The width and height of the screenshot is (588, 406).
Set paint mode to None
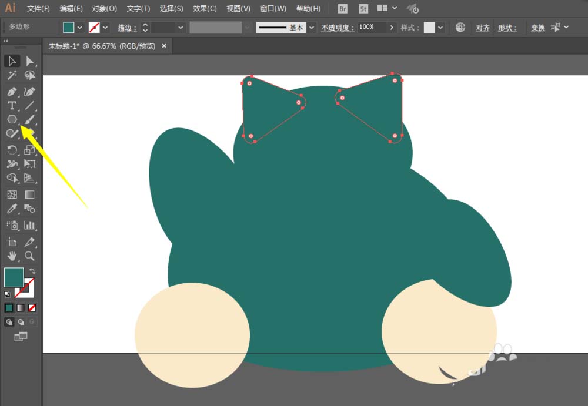point(32,308)
